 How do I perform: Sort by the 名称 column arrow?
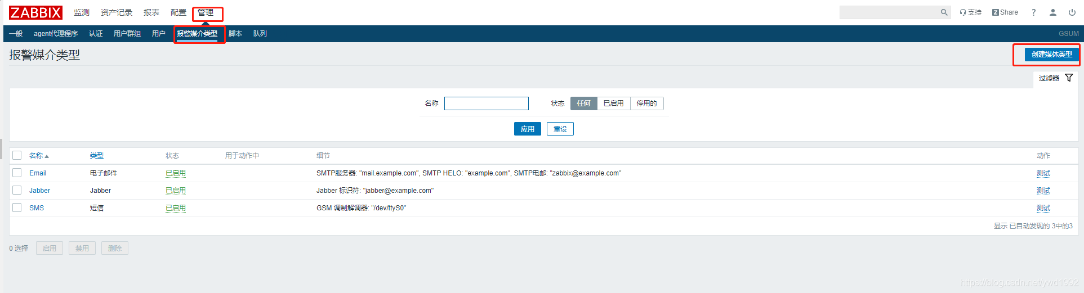pos(47,156)
